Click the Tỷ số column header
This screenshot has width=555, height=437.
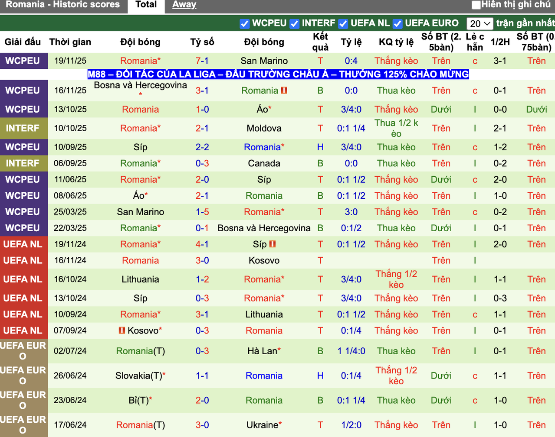point(202,42)
